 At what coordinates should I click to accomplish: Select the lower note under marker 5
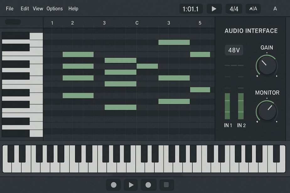click(x=200, y=90)
